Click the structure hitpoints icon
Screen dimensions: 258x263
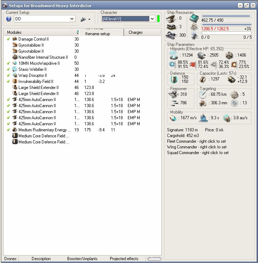(229, 55)
